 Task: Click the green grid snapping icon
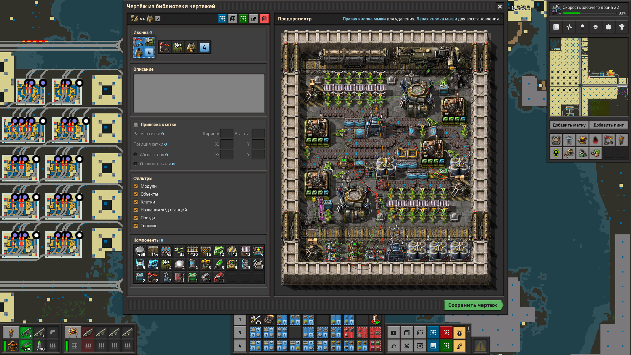243,19
